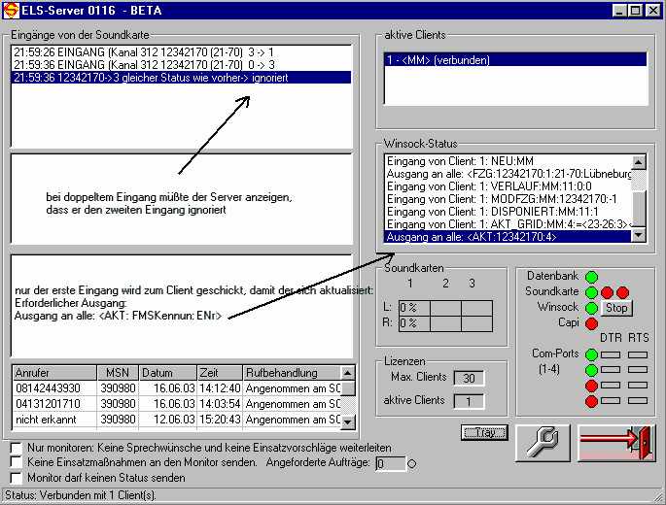666x505 pixels.
Task: Click the 'Angeforderte Aufträge' input field
Action: tap(389, 464)
